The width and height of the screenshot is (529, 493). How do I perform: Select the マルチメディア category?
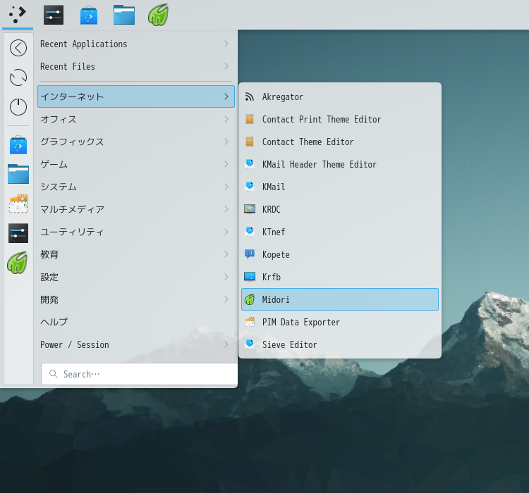point(136,209)
